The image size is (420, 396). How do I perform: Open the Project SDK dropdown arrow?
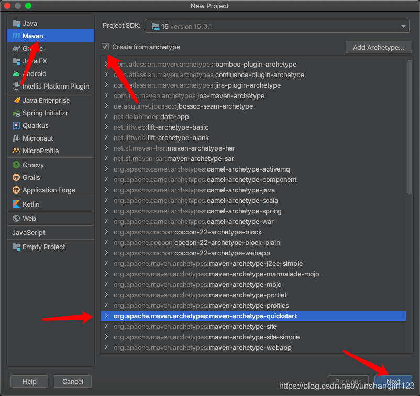403,26
